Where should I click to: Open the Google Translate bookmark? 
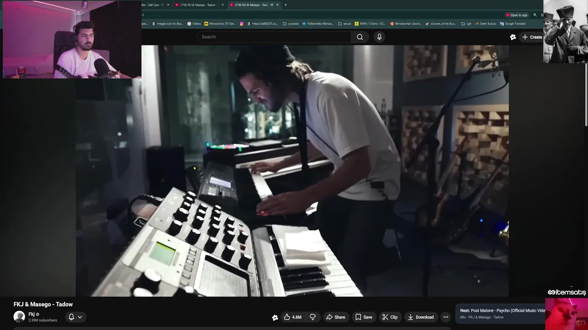(513, 23)
